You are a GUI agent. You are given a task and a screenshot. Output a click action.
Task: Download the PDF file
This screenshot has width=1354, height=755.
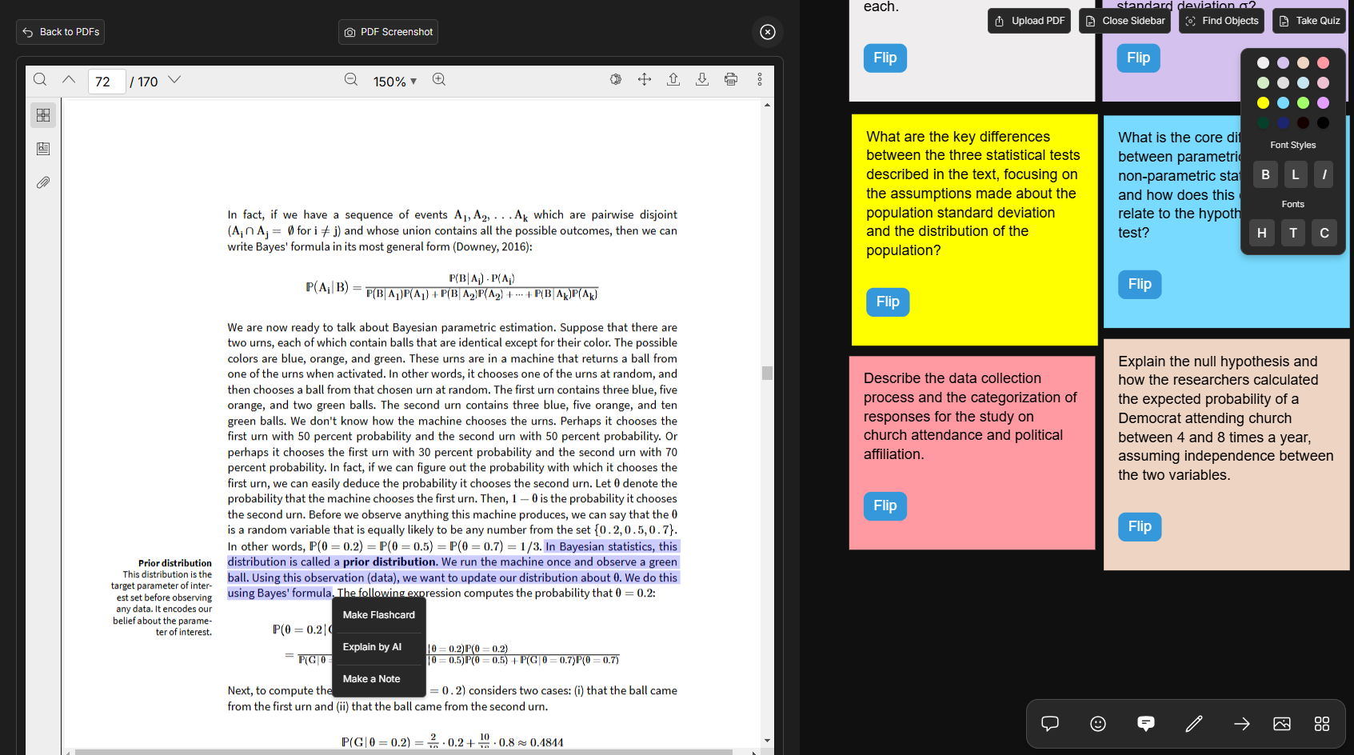702,80
